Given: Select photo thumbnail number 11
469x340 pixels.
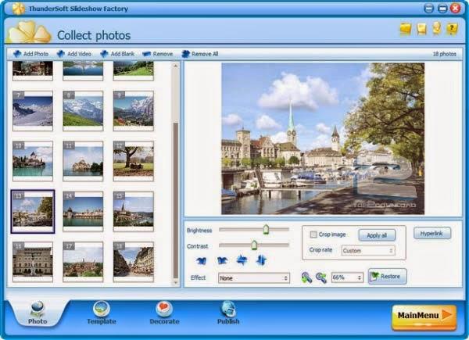Looking at the screenshot, I should pyautogui.click(x=83, y=161).
